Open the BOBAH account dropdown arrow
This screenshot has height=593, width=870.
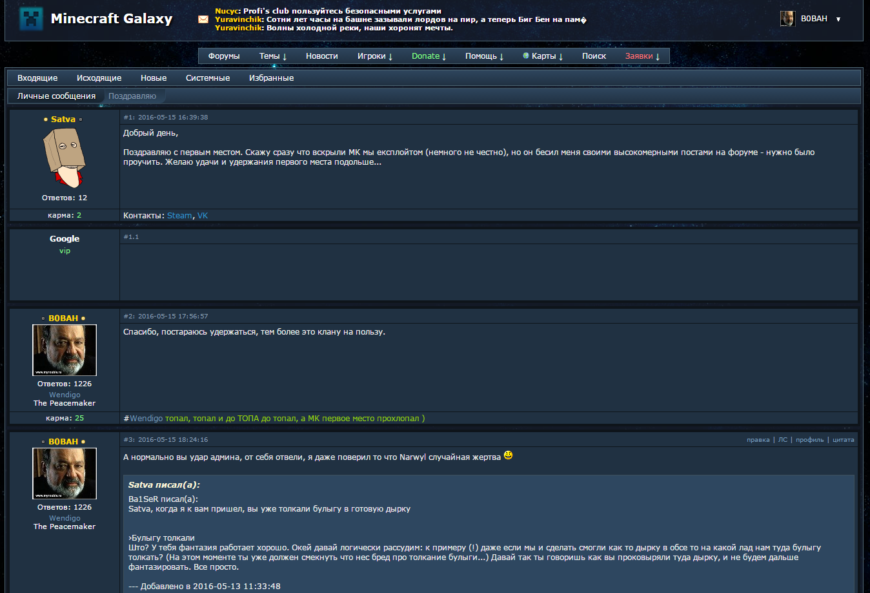838,19
